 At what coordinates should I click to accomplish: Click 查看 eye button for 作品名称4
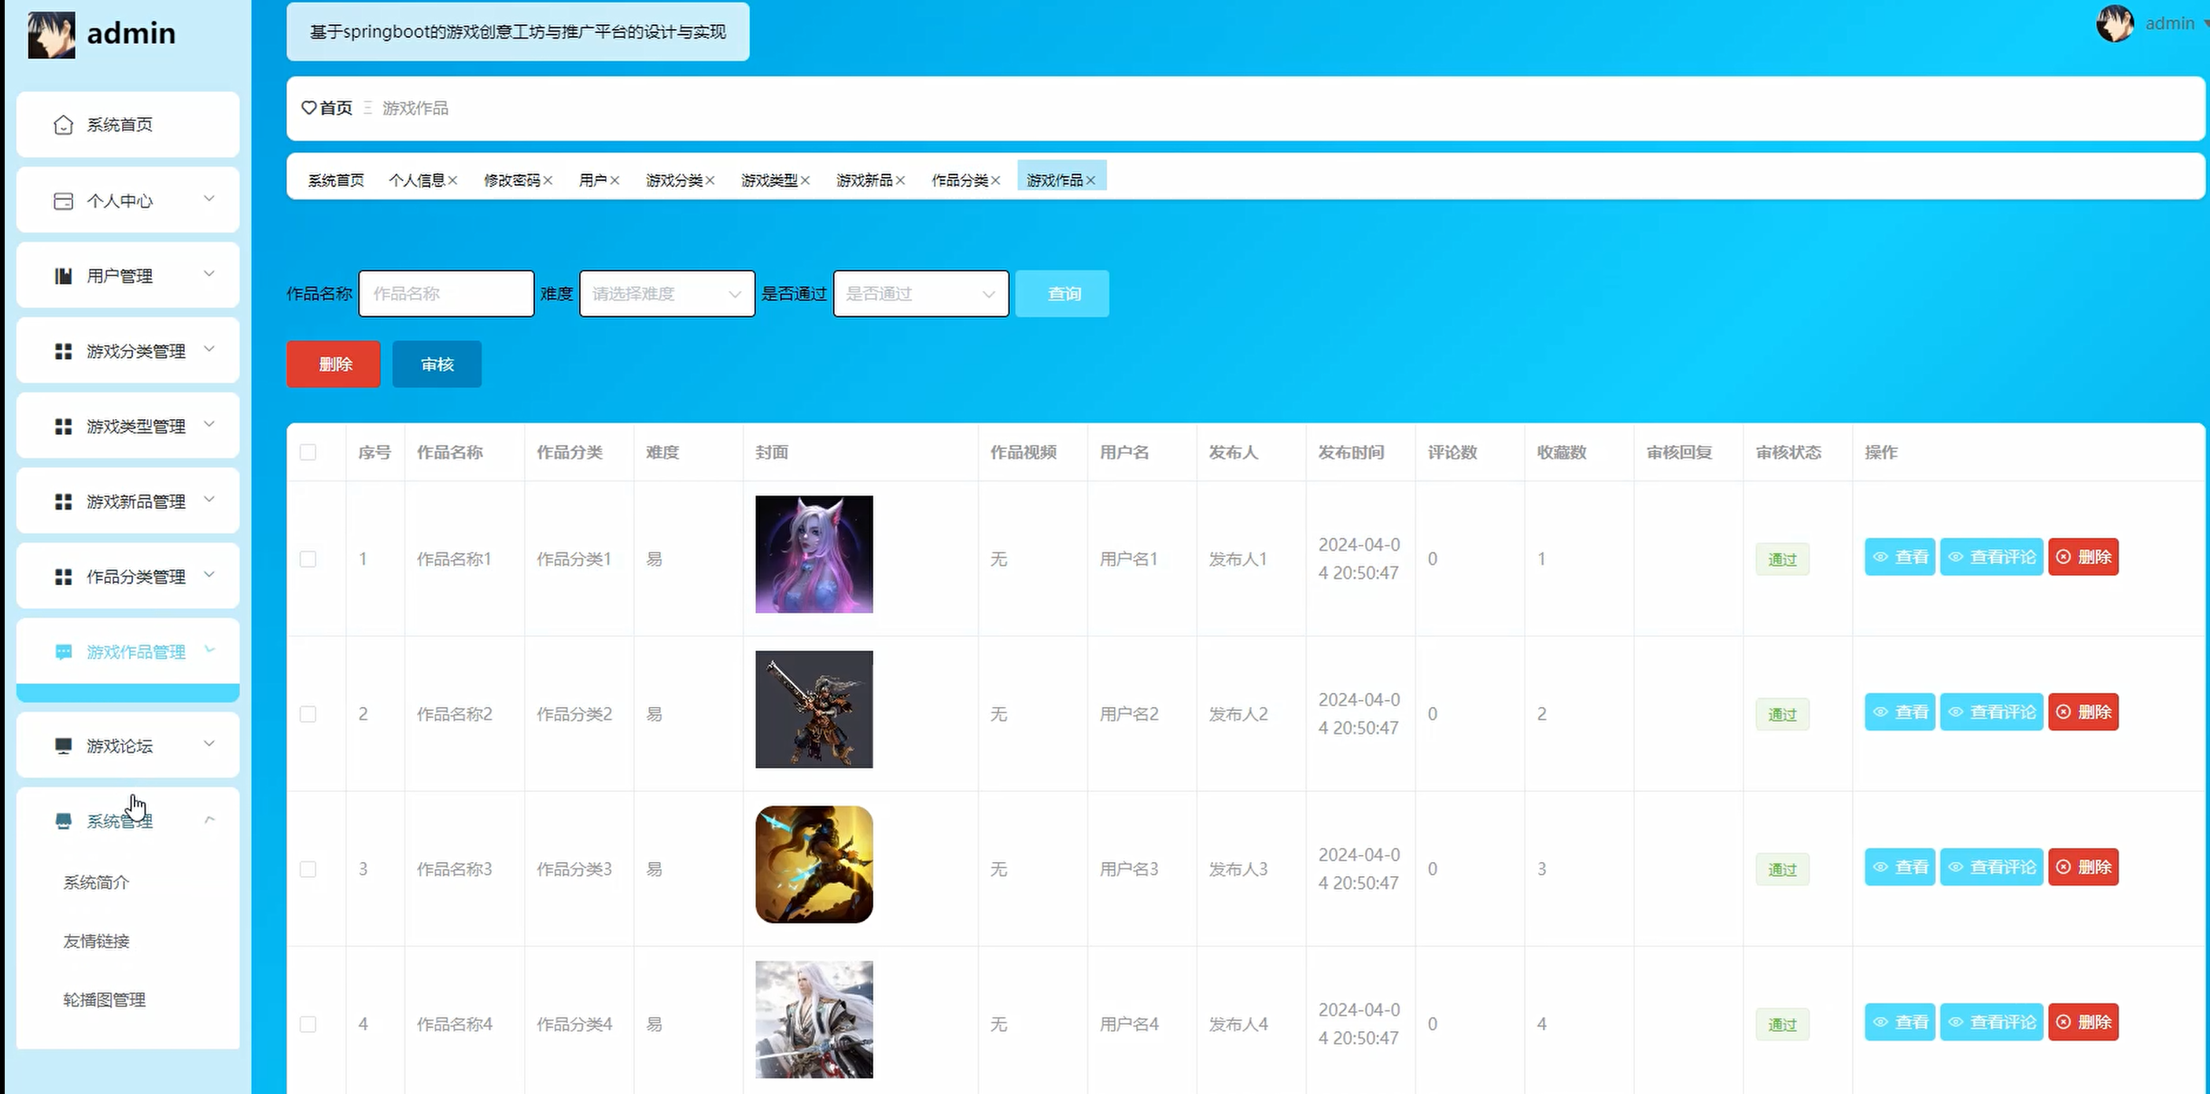(1899, 1023)
